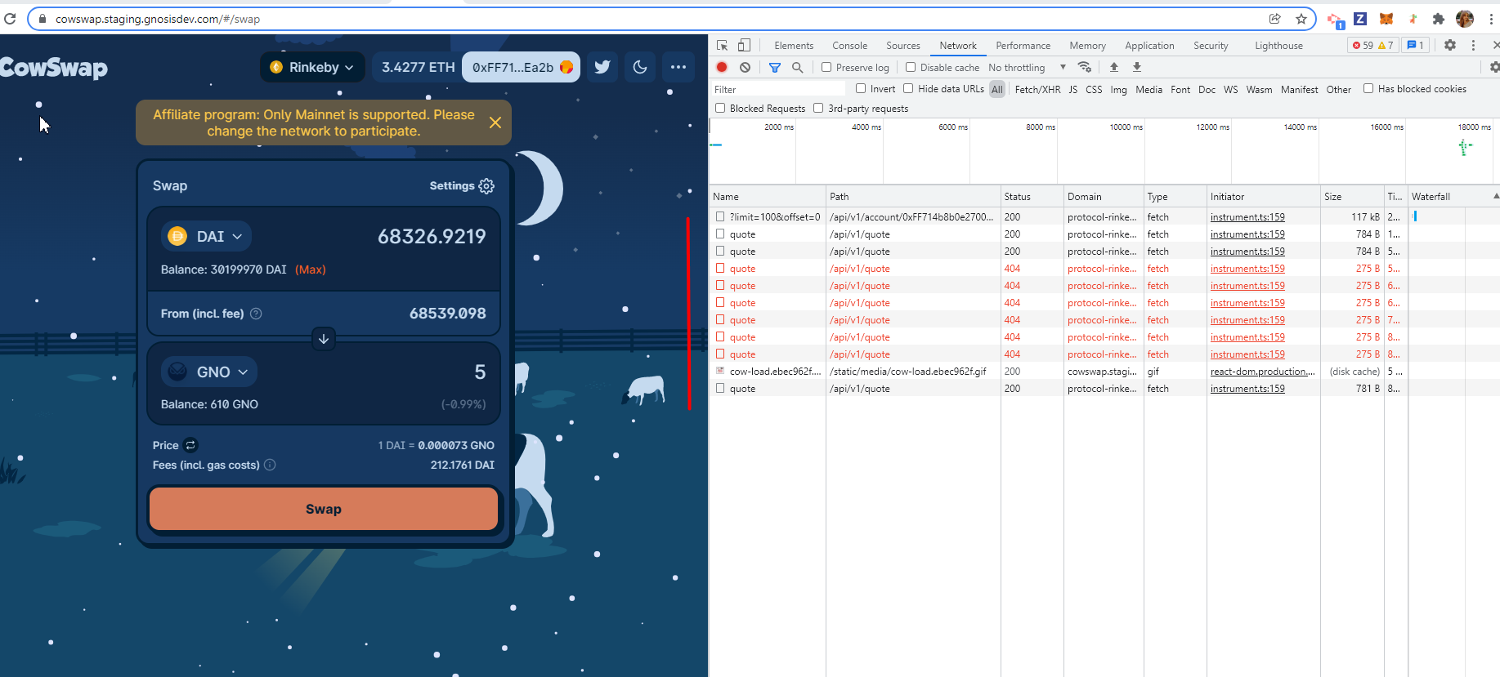The height and width of the screenshot is (677, 1500).
Task: Show the From (incl. fee) help tooltip
Action: click(256, 314)
